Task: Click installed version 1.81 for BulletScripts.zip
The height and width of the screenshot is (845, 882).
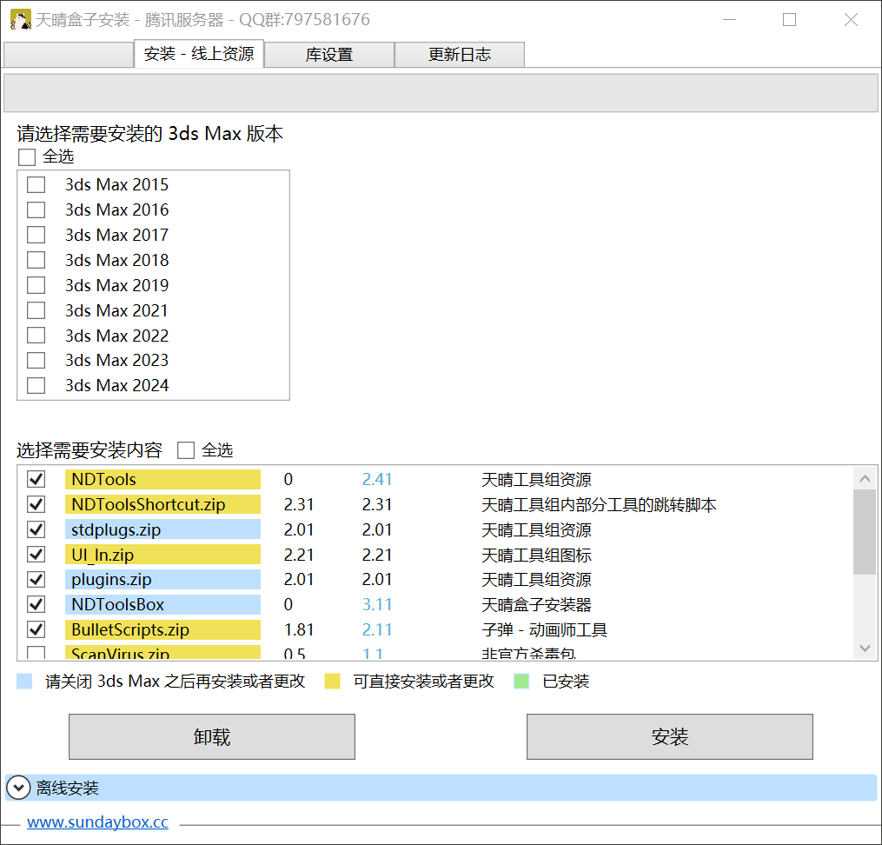Action: 299,629
